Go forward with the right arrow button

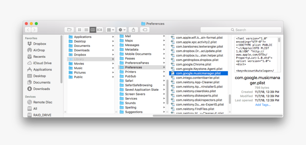tap(35, 30)
